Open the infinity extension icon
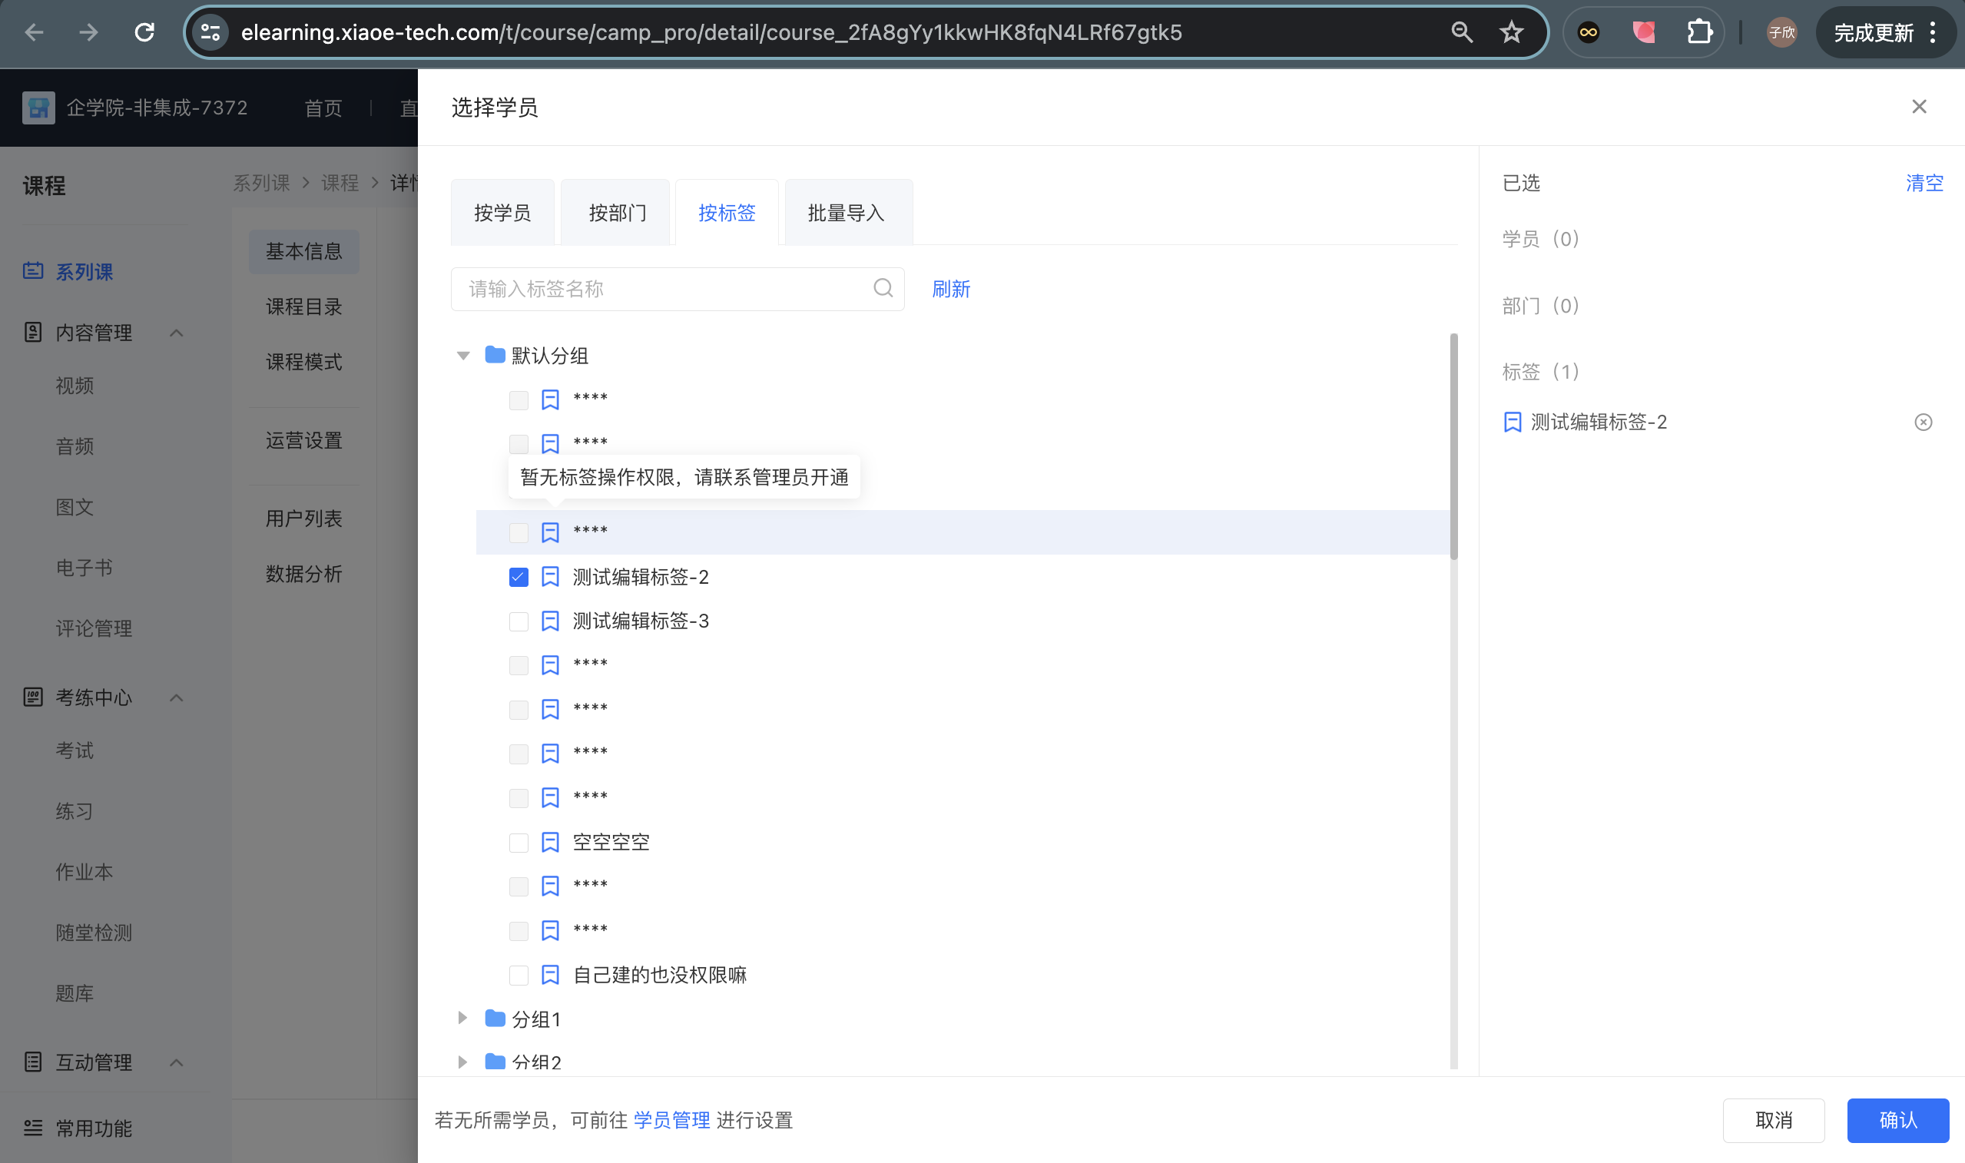1965x1163 pixels. [x=1588, y=32]
